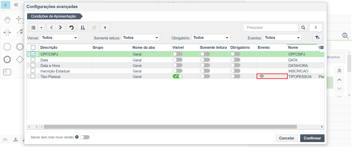Screen dimensions: 352x147
Task: Toggle Obrigatório switch for CPF/CNPJ
Action: 235,54
